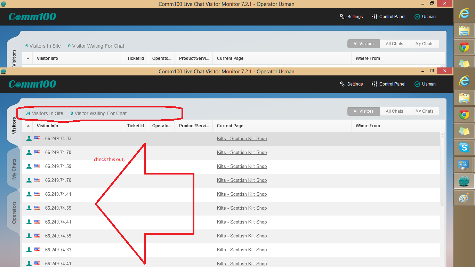
Task: Open My Chats top tab in front window
Action: pyautogui.click(x=424, y=111)
